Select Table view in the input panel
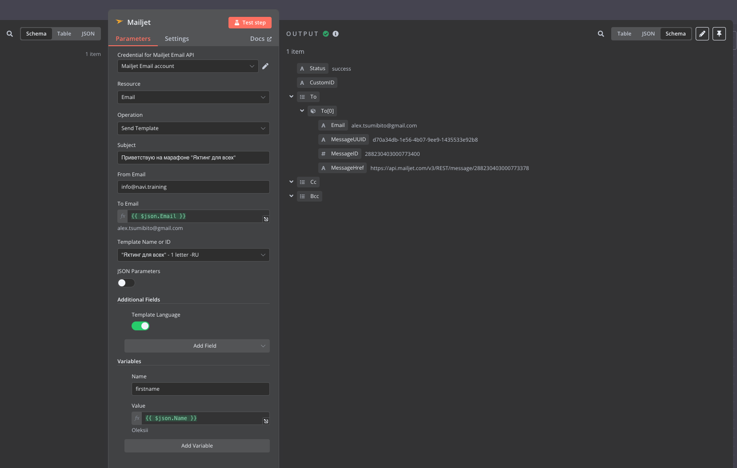The height and width of the screenshot is (468, 737). (x=64, y=34)
